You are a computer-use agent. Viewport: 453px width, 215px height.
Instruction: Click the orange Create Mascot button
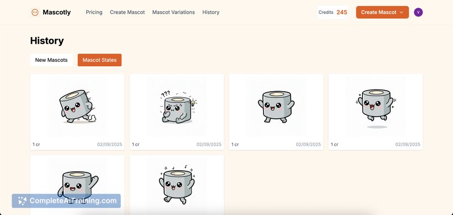[x=382, y=12]
